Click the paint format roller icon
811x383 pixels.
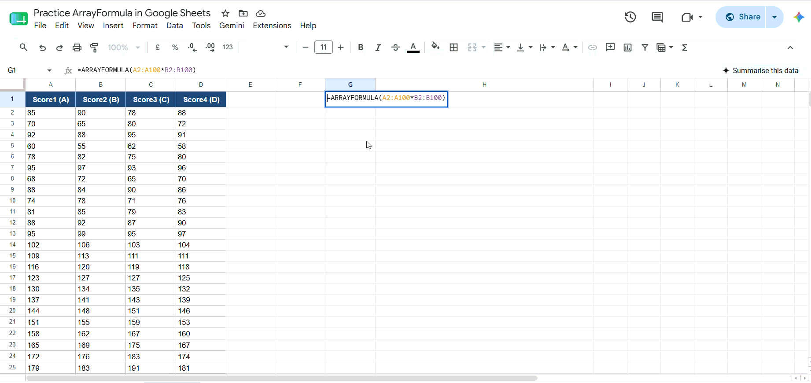[x=94, y=48]
